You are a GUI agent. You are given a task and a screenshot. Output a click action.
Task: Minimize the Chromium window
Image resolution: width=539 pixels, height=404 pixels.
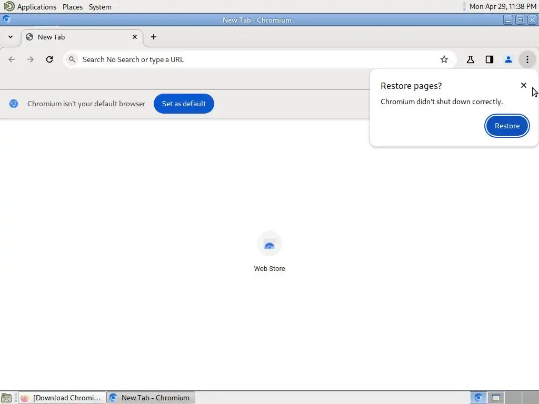tap(508, 20)
